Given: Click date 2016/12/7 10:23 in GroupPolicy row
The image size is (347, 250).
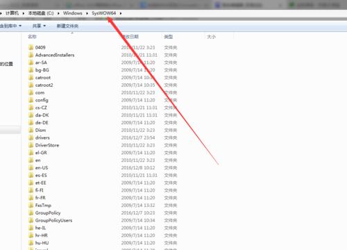Looking at the screenshot, I should (138, 213).
